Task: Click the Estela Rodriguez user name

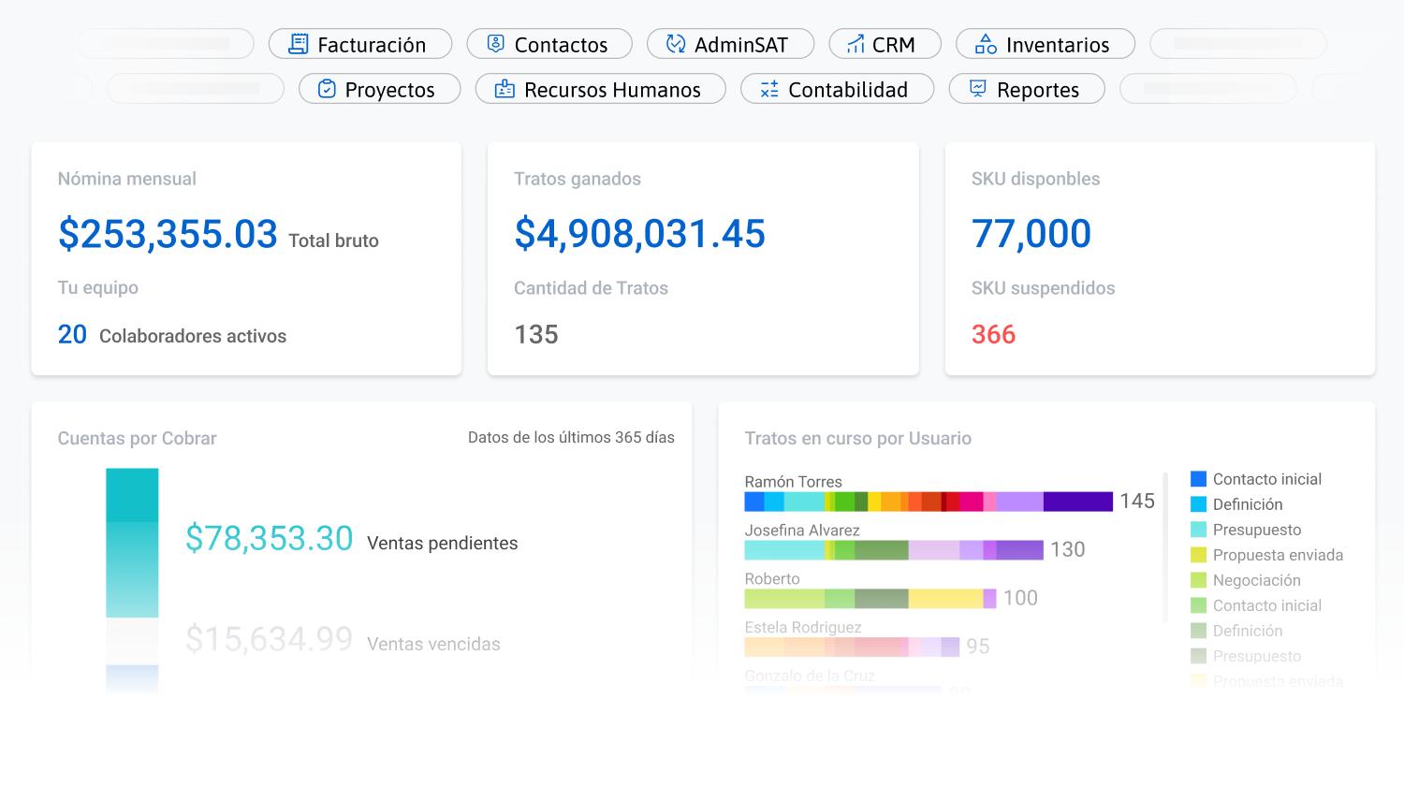Action: (x=803, y=628)
